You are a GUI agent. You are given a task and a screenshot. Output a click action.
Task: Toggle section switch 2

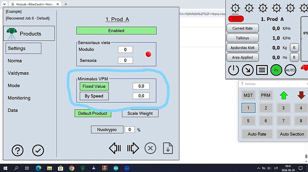click(x=266, y=108)
